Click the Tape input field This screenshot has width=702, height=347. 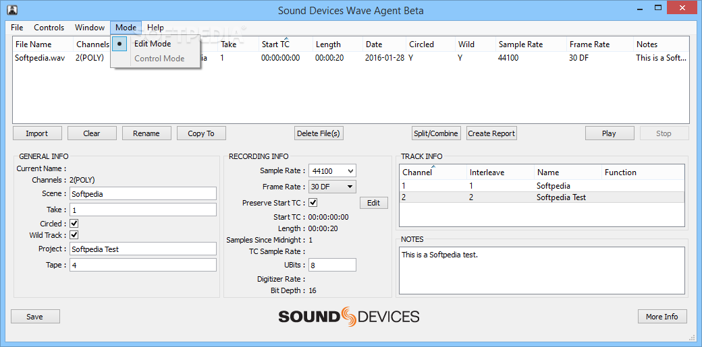[x=143, y=265]
